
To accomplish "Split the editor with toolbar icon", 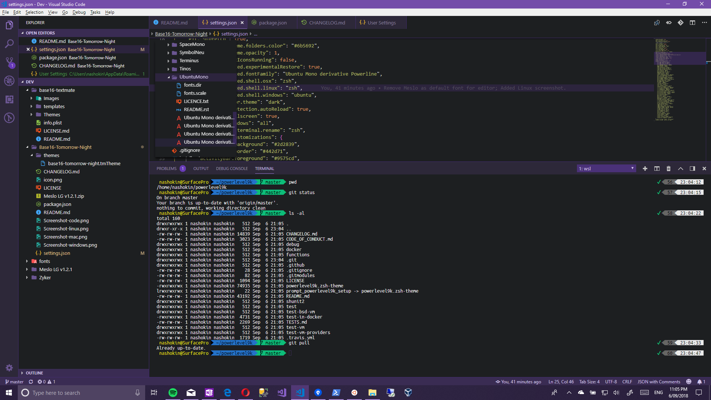I will click(692, 23).
